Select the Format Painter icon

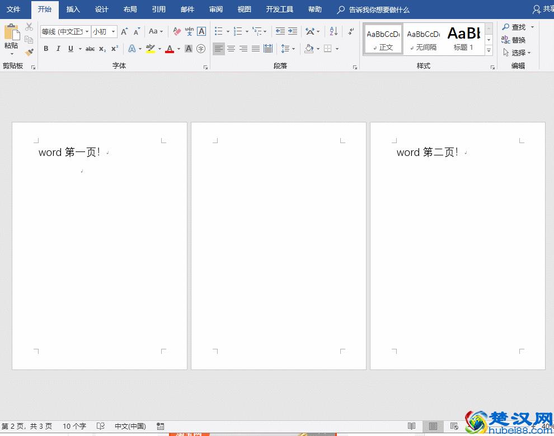pyautogui.click(x=29, y=53)
